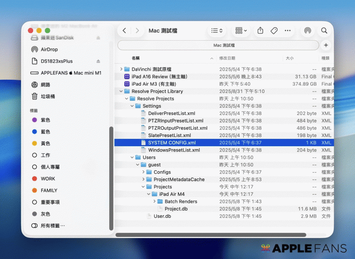Expand the DaVinchi 測試原檔 folder
The height and width of the screenshot is (259, 355).
(121, 69)
